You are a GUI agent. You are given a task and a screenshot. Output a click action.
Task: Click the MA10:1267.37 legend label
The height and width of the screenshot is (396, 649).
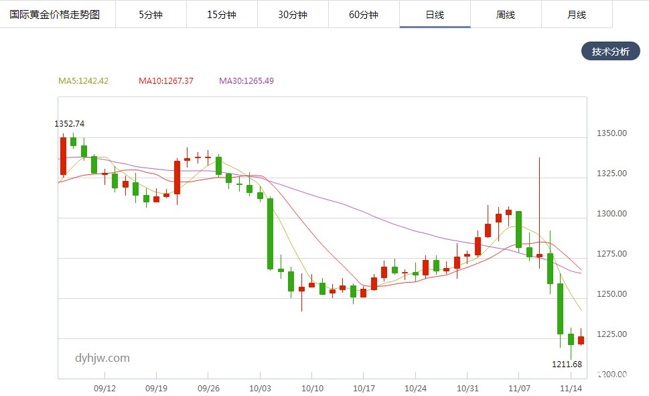[x=166, y=81]
